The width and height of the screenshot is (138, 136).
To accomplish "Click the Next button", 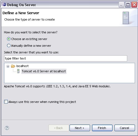I will [80, 128].
